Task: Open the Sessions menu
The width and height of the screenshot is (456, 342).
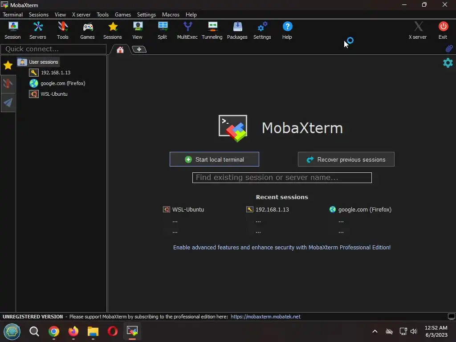Action: pyautogui.click(x=39, y=15)
